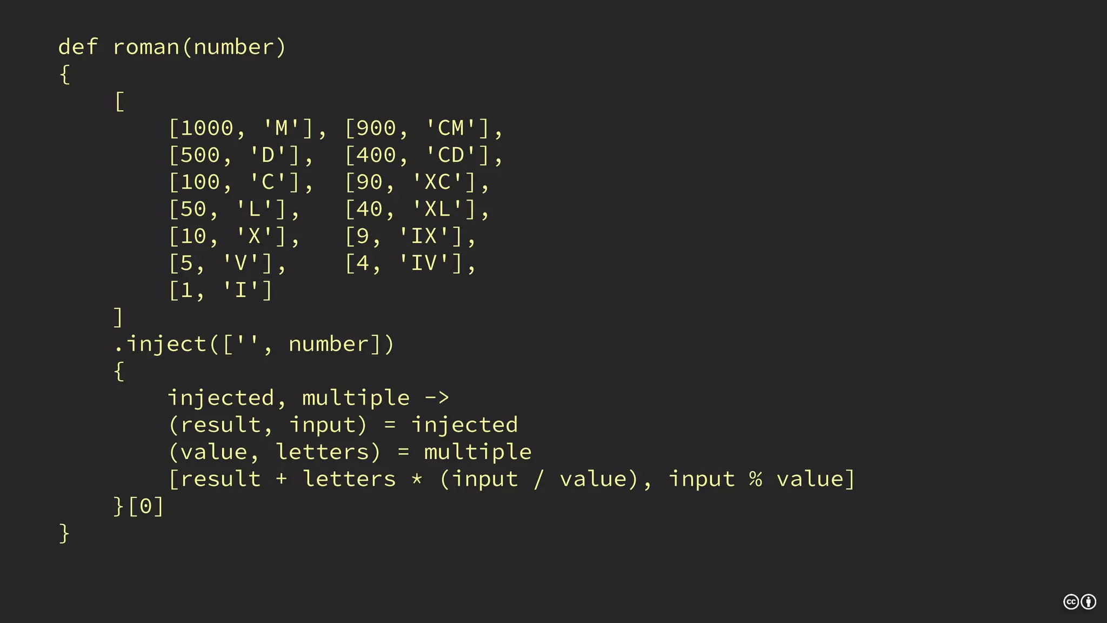The width and height of the screenshot is (1107, 623).
Task: Click the [4, 'IV'] entry
Action: point(404,263)
